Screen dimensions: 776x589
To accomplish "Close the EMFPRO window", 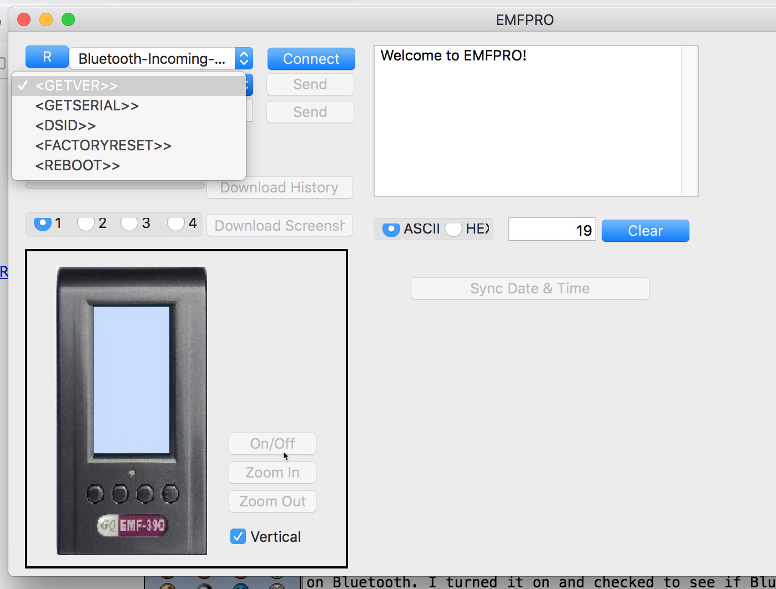I will coord(24,20).
